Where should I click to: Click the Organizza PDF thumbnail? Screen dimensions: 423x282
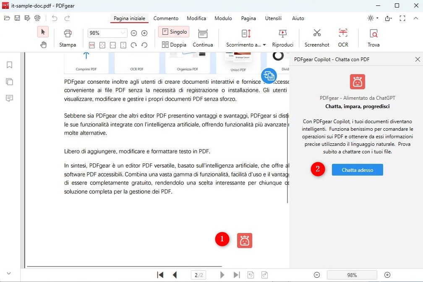pos(188,63)
